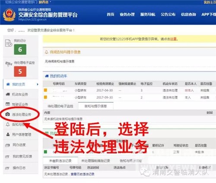Click the camera icon for 违法处理业务
The width and height of the screenshot is (216, 183).
coord(7,114)
